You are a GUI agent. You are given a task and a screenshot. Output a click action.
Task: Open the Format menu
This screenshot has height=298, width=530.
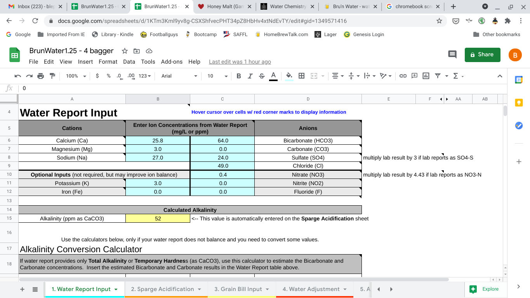pos(108,62)
